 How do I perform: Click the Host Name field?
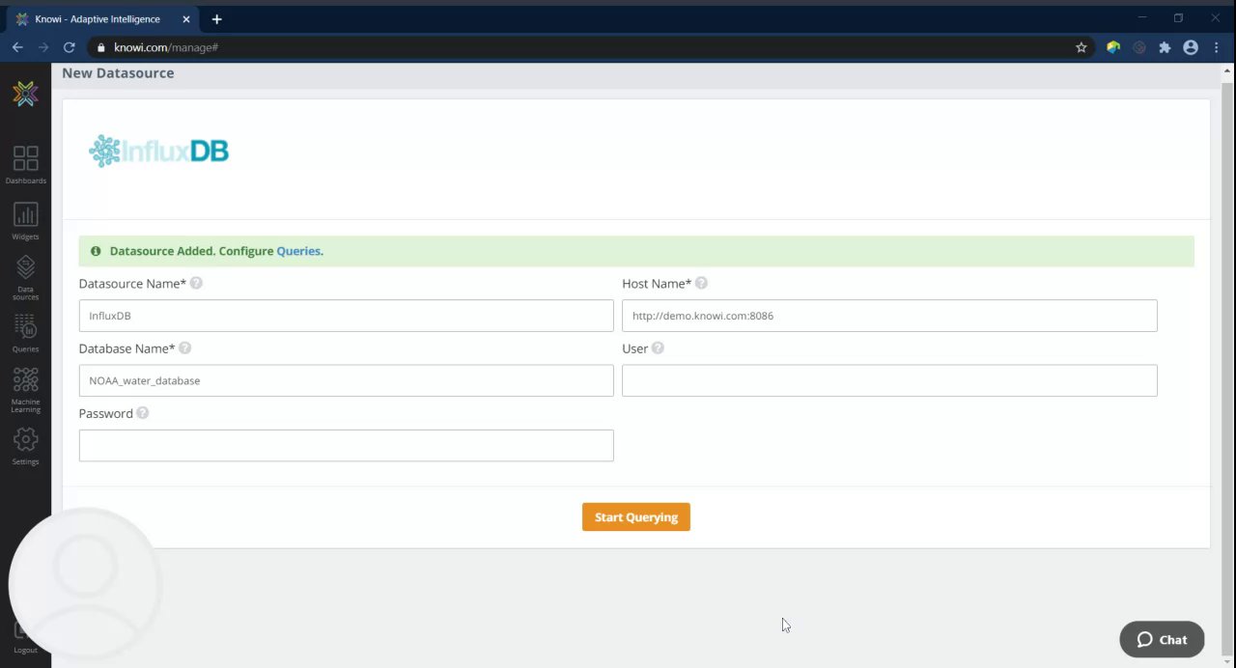pyautogui.click(x=889, y=316)
